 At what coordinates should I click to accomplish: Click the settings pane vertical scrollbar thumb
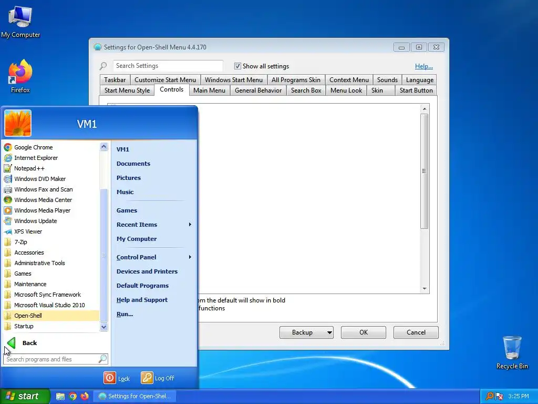tap(425, 171)
